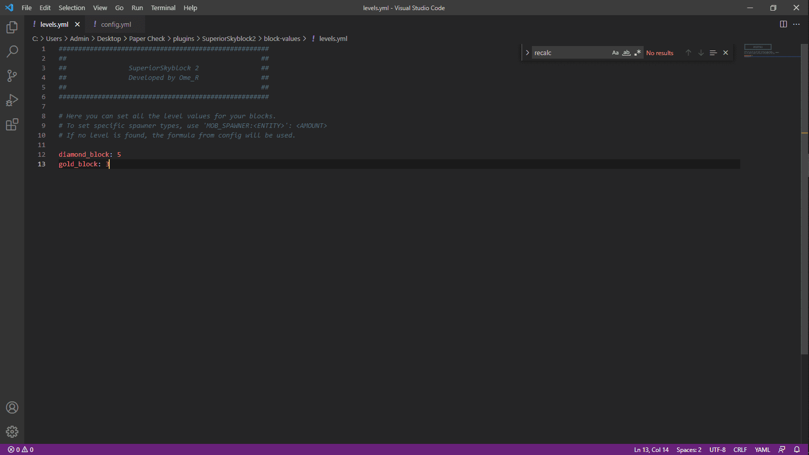Click the CRLF end-of-line sequence button
809x455 pixels.
click(740, 449)
